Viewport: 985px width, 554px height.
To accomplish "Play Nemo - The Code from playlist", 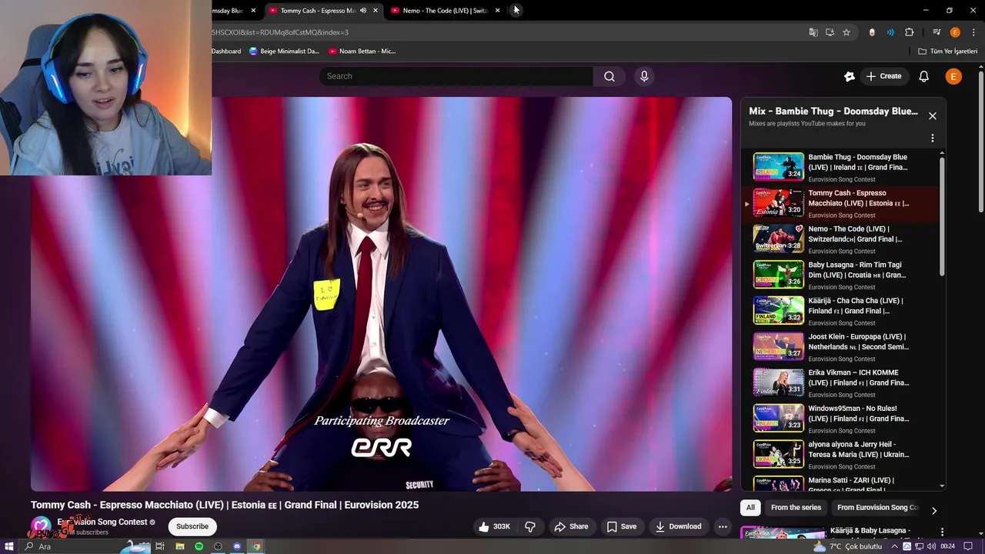I will (x=841, y=239).
